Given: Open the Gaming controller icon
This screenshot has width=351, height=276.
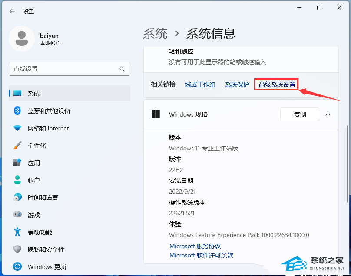Looking at the screenshot, I should (x=17, y=215).
